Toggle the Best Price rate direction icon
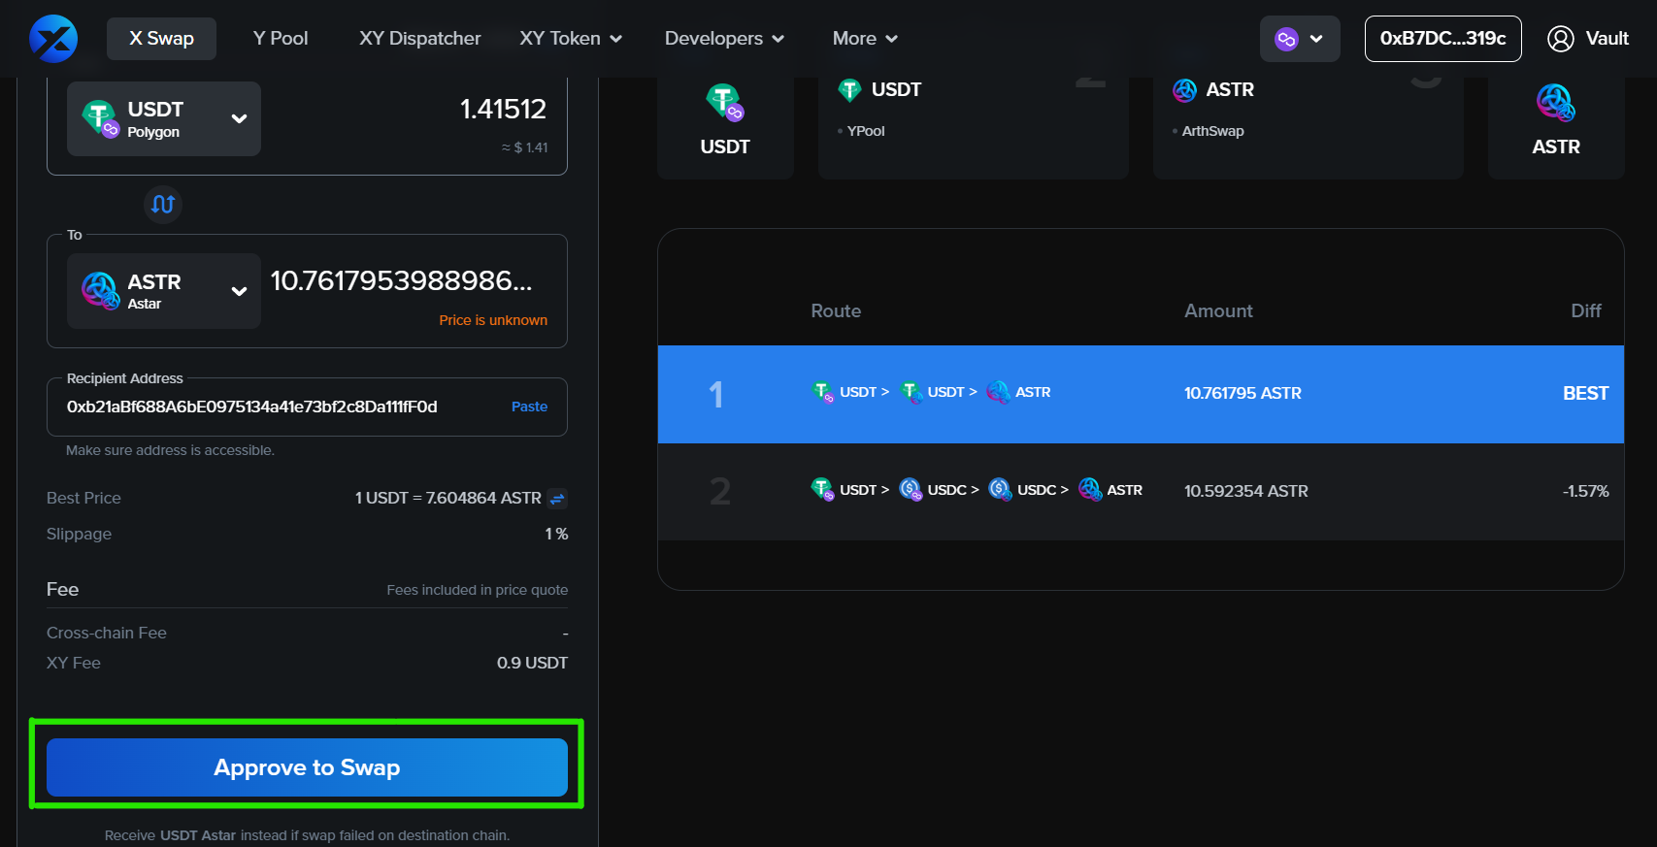The height and width of the screenshot is (847, 1657). (x=557, y=499)
